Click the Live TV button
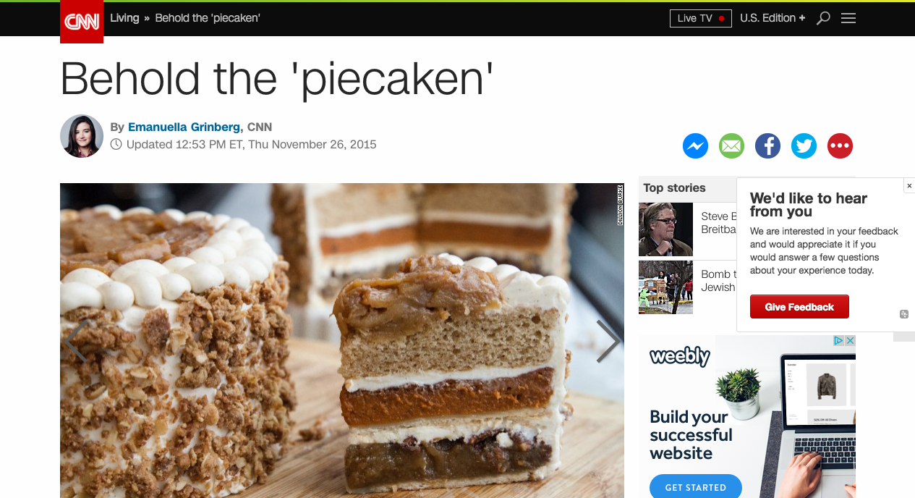Image resolution: width=915 pixels, height=498 pixels. click(700, 18)
